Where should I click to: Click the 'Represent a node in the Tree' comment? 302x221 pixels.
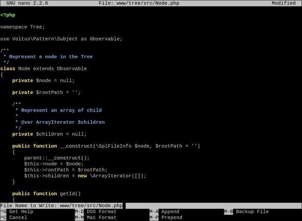pos(51,57)
